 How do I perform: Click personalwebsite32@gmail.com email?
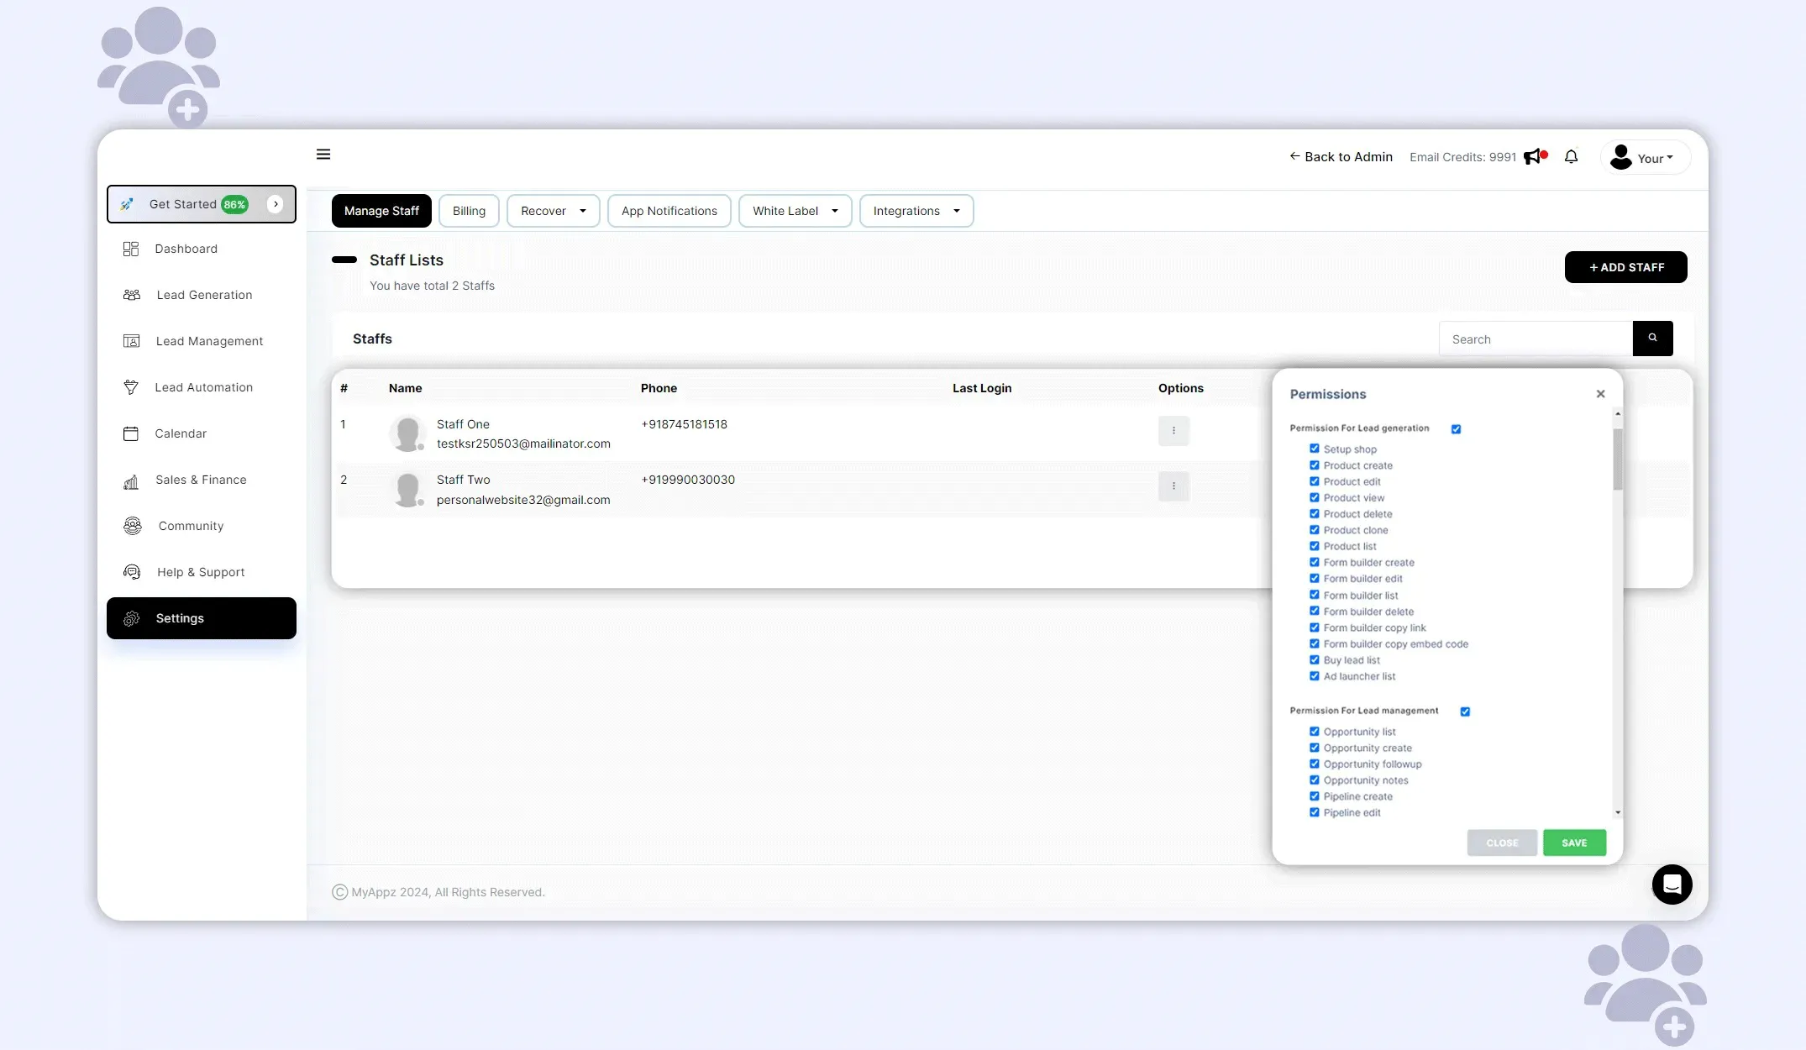(x=523, y=500)
